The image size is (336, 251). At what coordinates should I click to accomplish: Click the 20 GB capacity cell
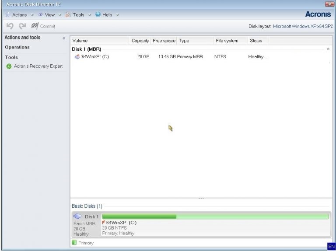(143, 57)
